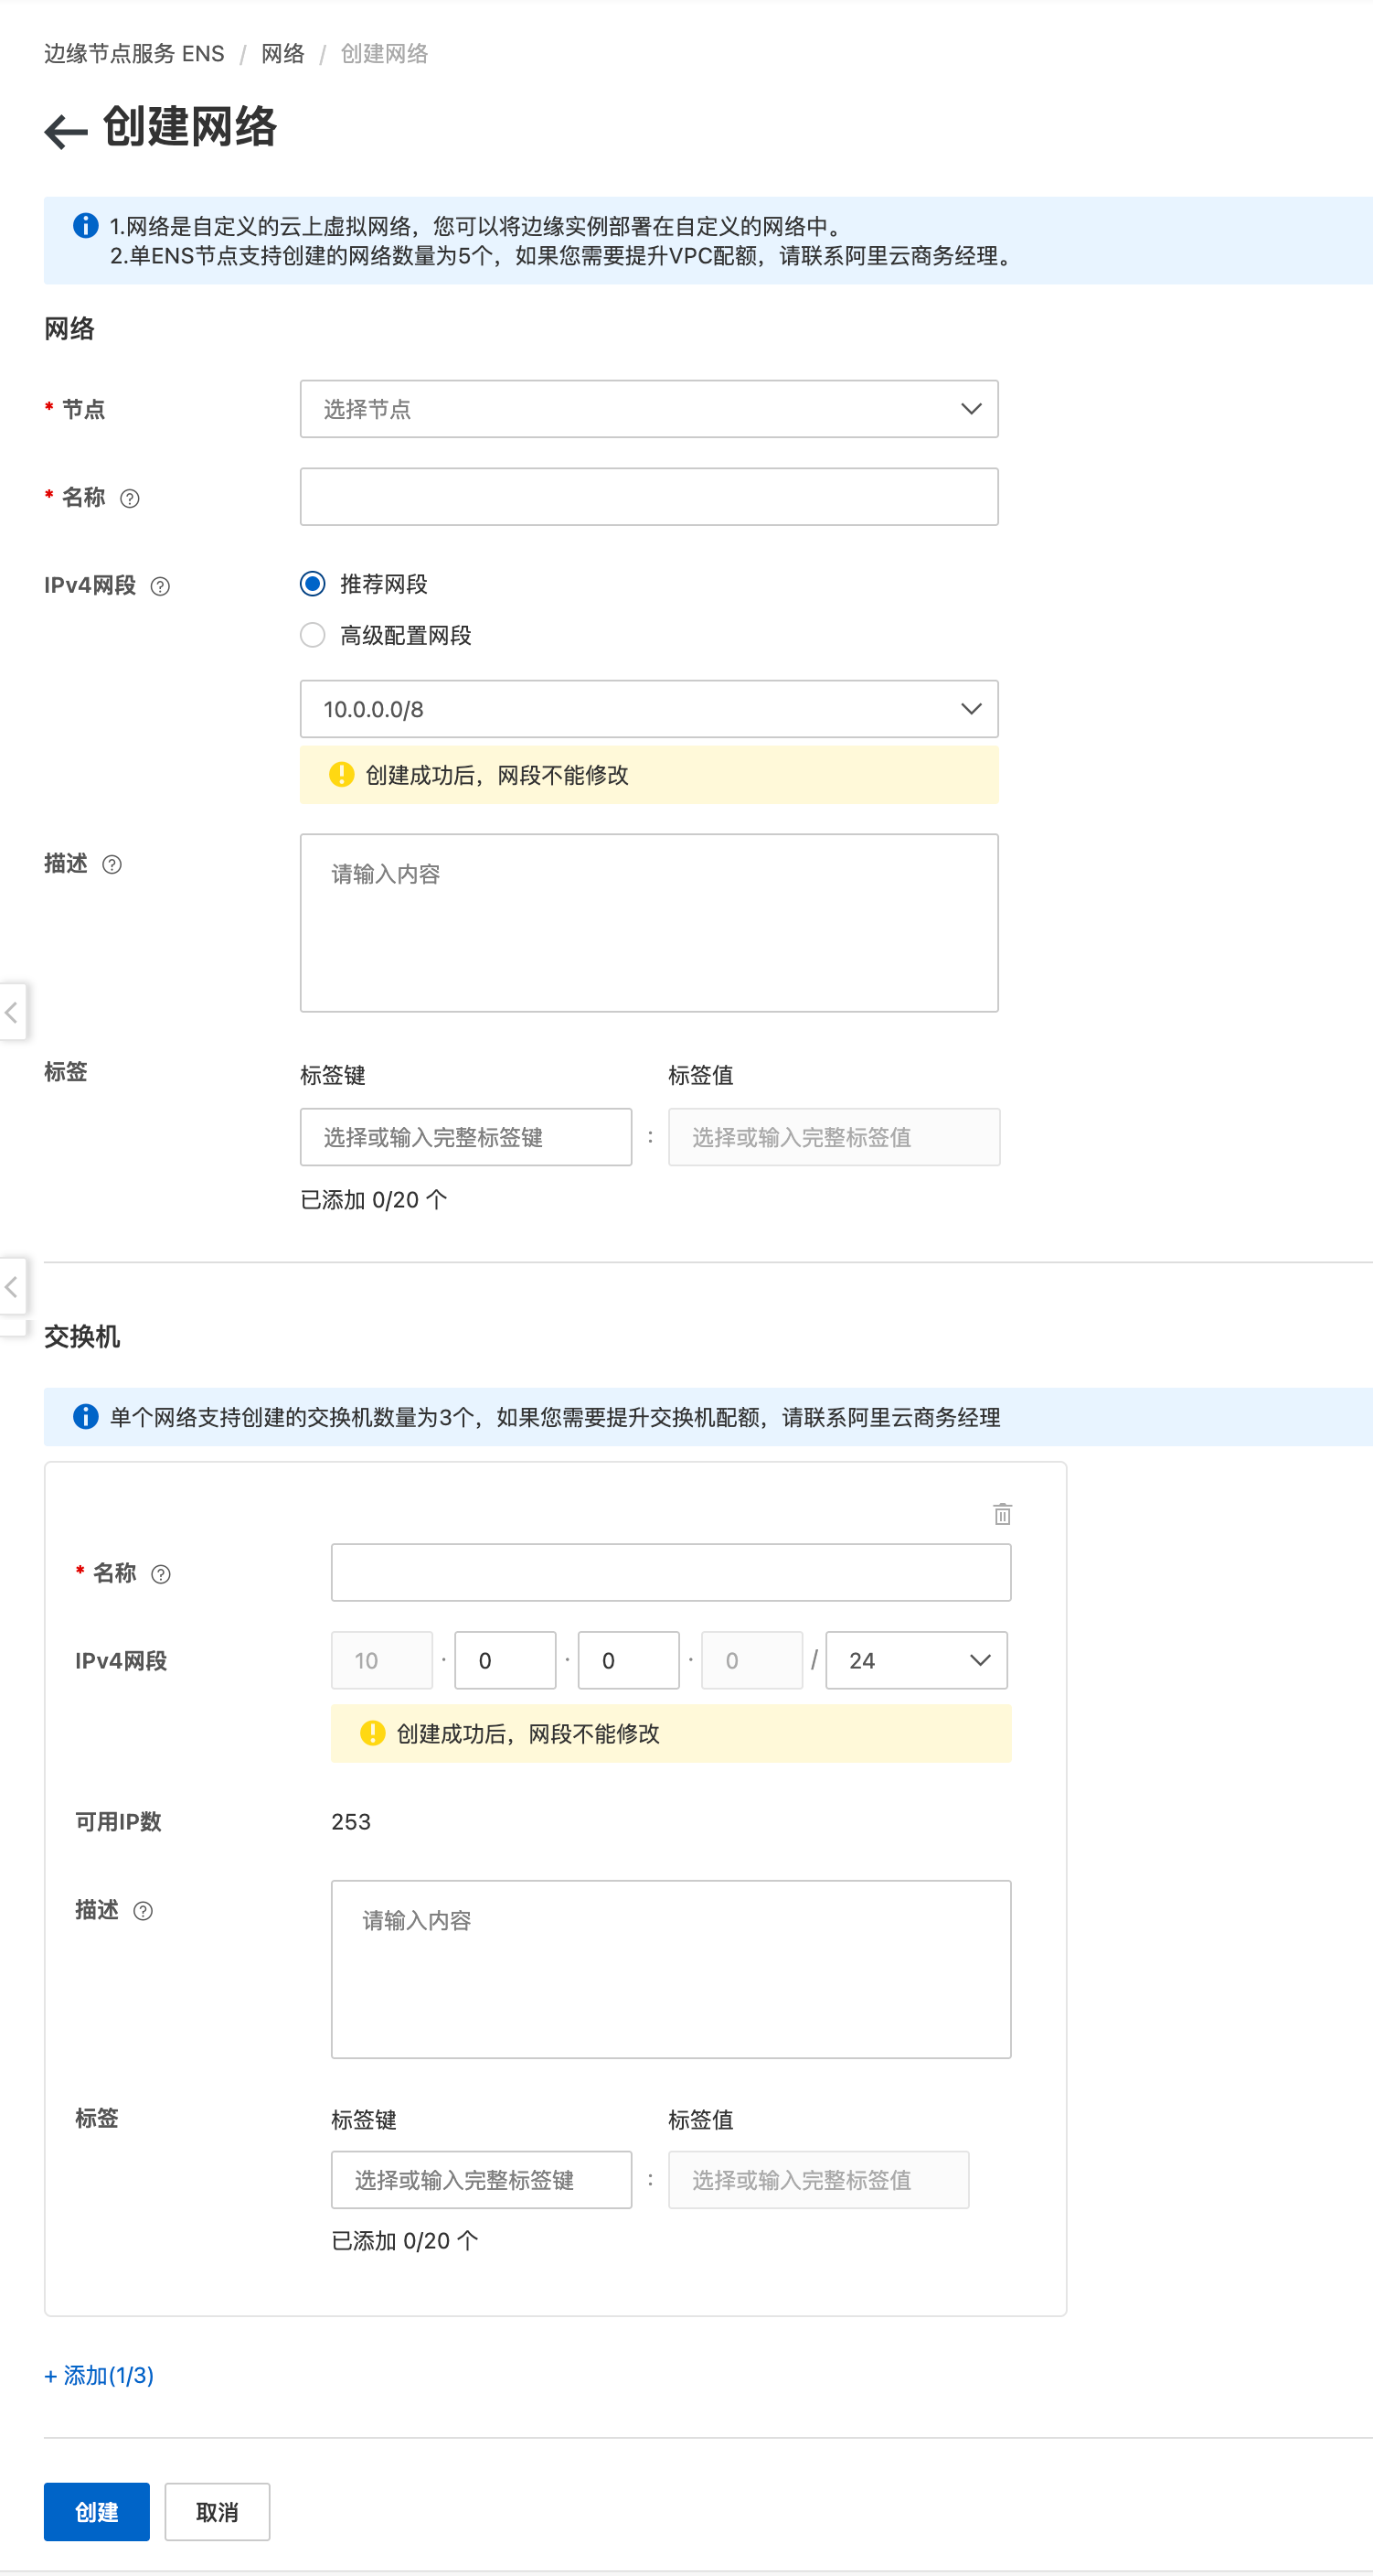1373x2576 pixels.
Task: Click the 可用IP数 value 253
Action: [351, 1821]
